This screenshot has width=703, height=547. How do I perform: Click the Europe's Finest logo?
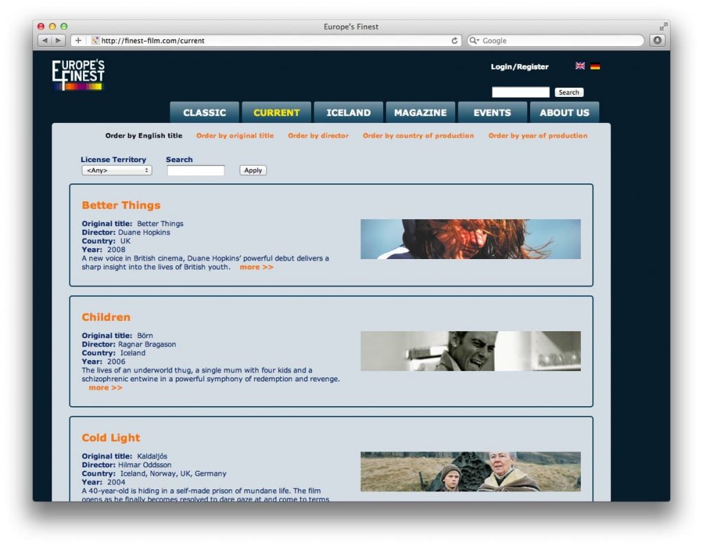[x=78, y=74]
